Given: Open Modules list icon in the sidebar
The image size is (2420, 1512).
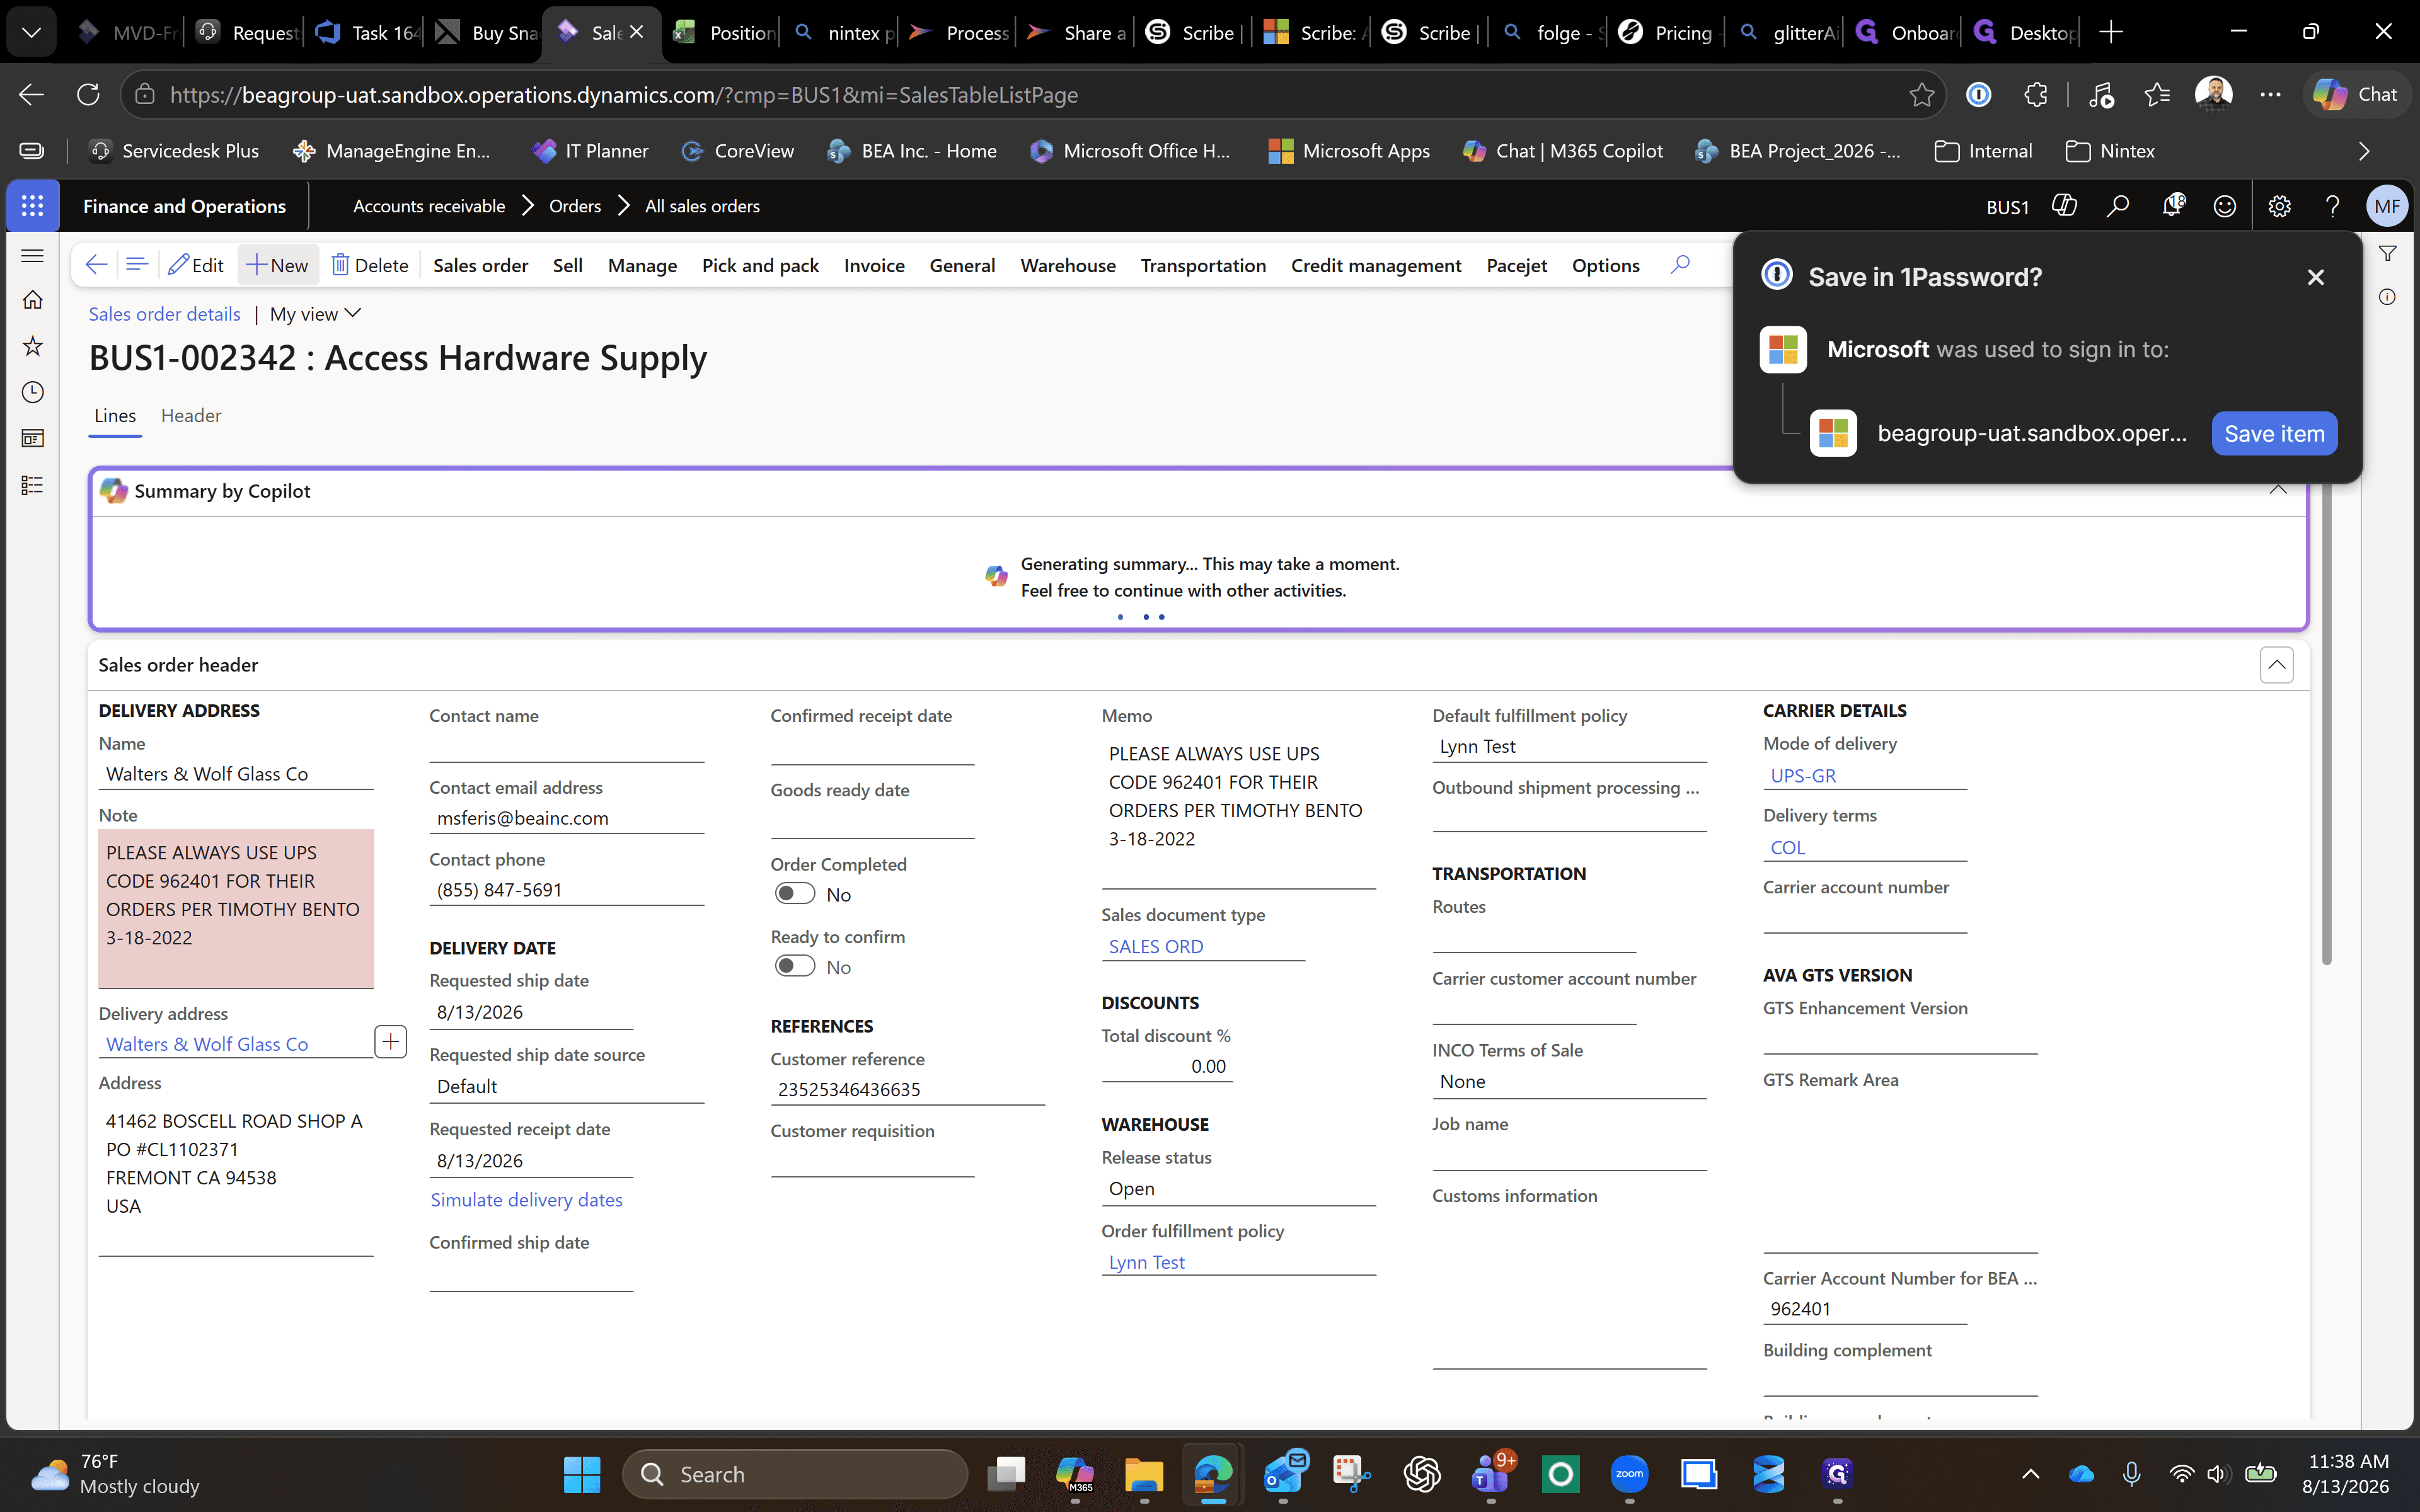Looking at the screenshot, I should click(32, 485).
